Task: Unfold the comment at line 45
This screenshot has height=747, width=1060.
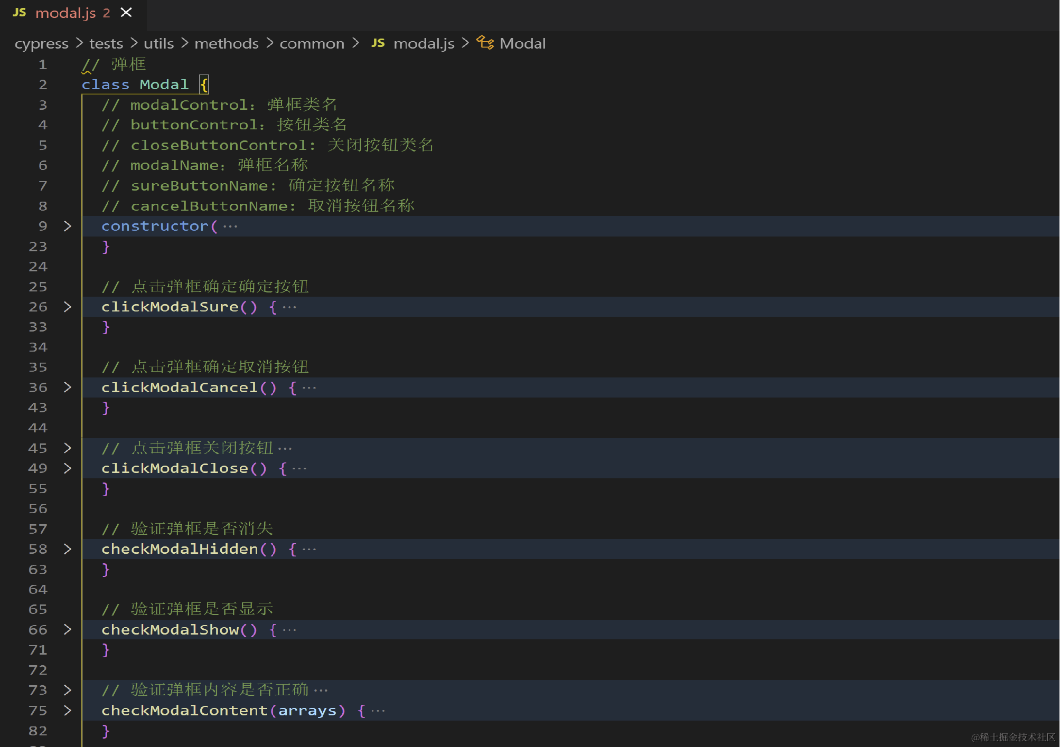Action: pyautogui.click(x=67, y=448)
